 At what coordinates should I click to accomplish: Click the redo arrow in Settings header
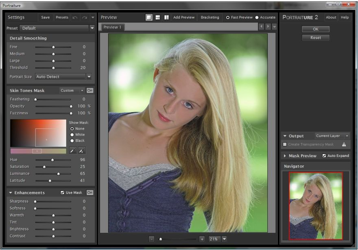[84, 17]
